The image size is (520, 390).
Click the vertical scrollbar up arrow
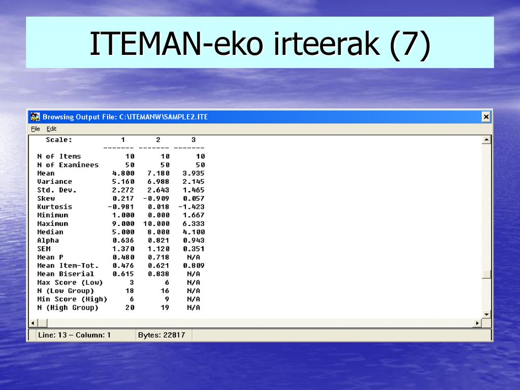tap(486, 140)
